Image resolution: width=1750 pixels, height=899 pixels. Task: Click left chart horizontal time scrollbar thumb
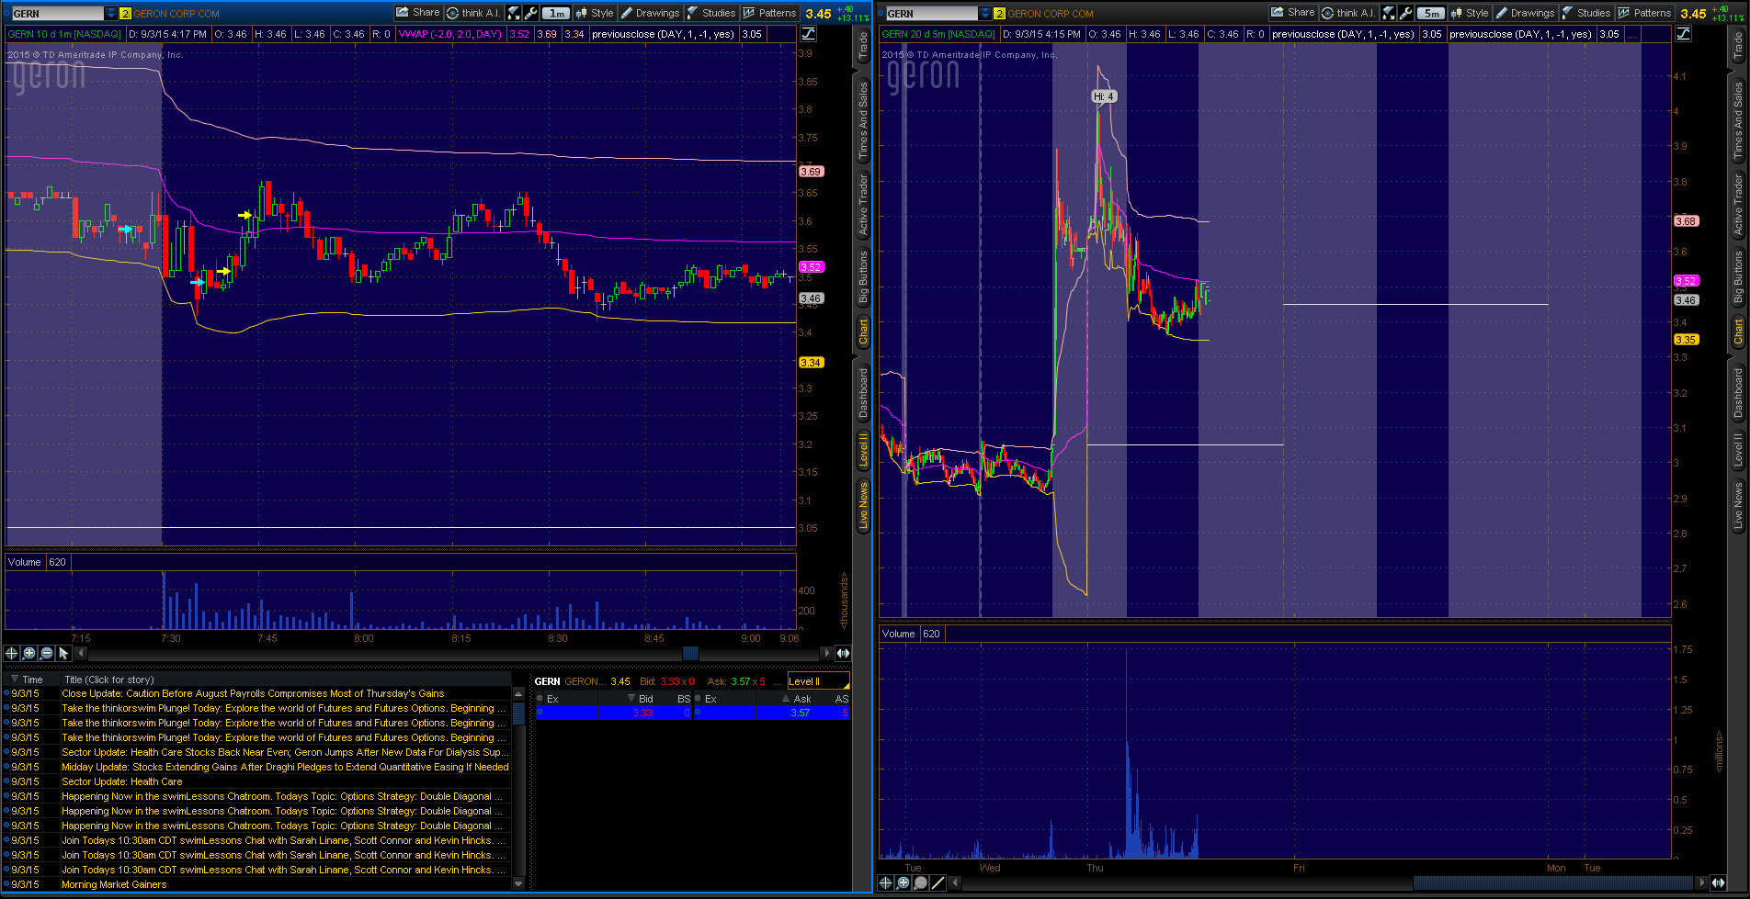690,653
